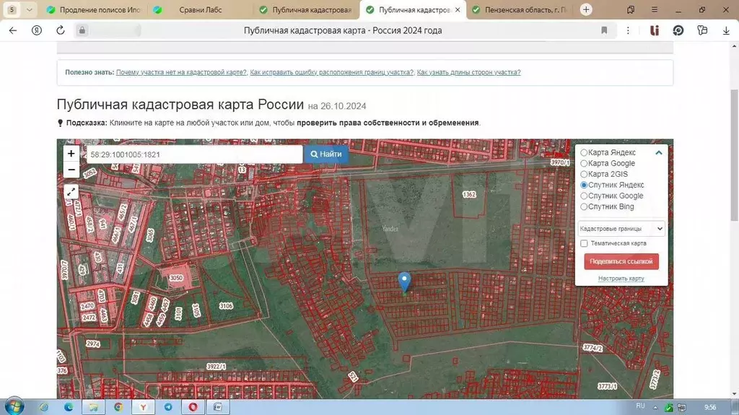Open Telegram from the taskbar
Viewport: 739px width, 415px height.
(168, 407)
